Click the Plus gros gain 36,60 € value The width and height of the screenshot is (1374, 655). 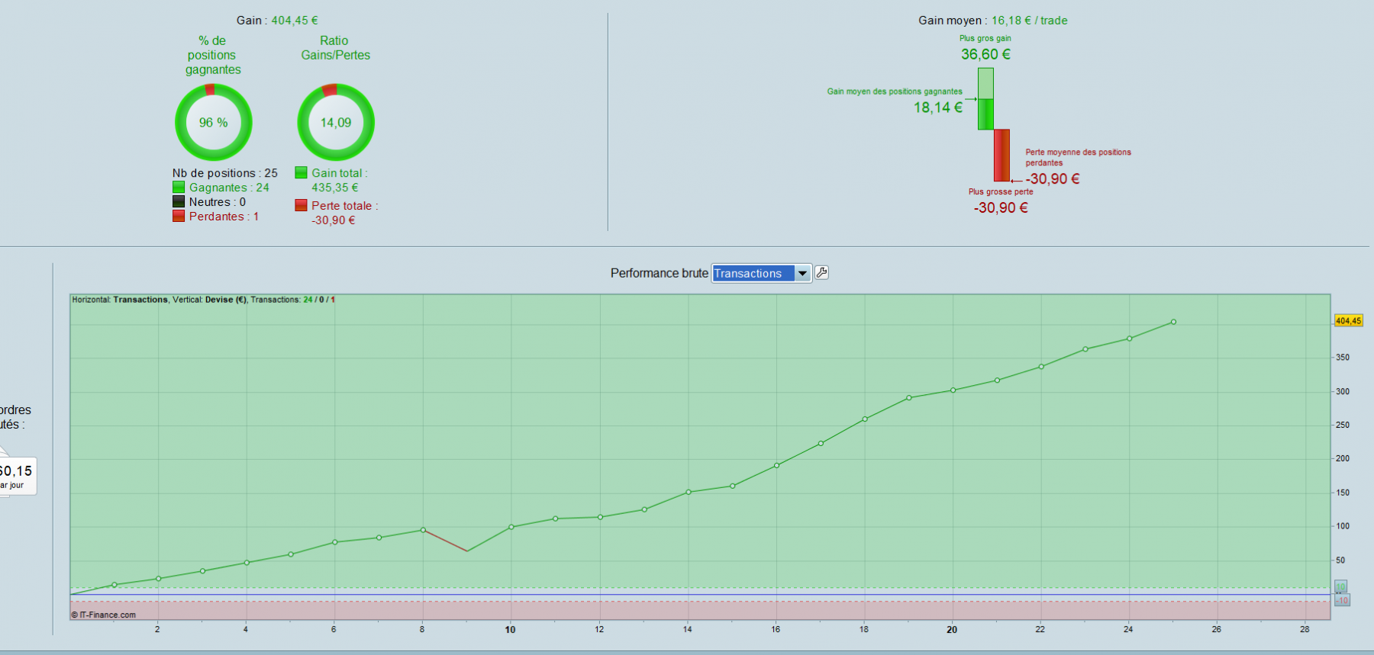(x=985, y=54)
